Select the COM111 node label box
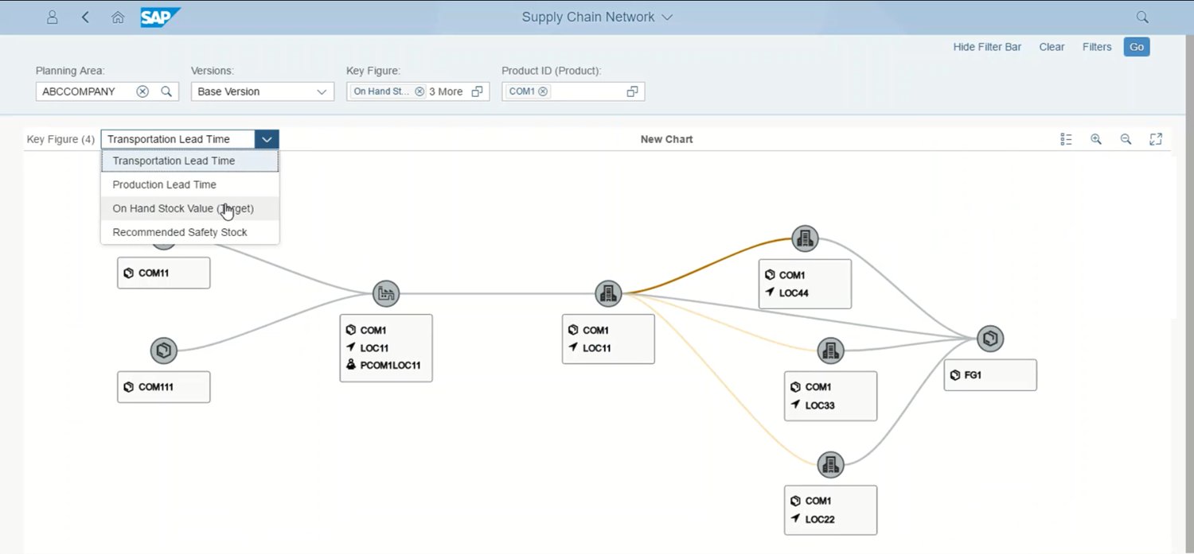Screen dimensions: 1194x554 pos(164,387)
